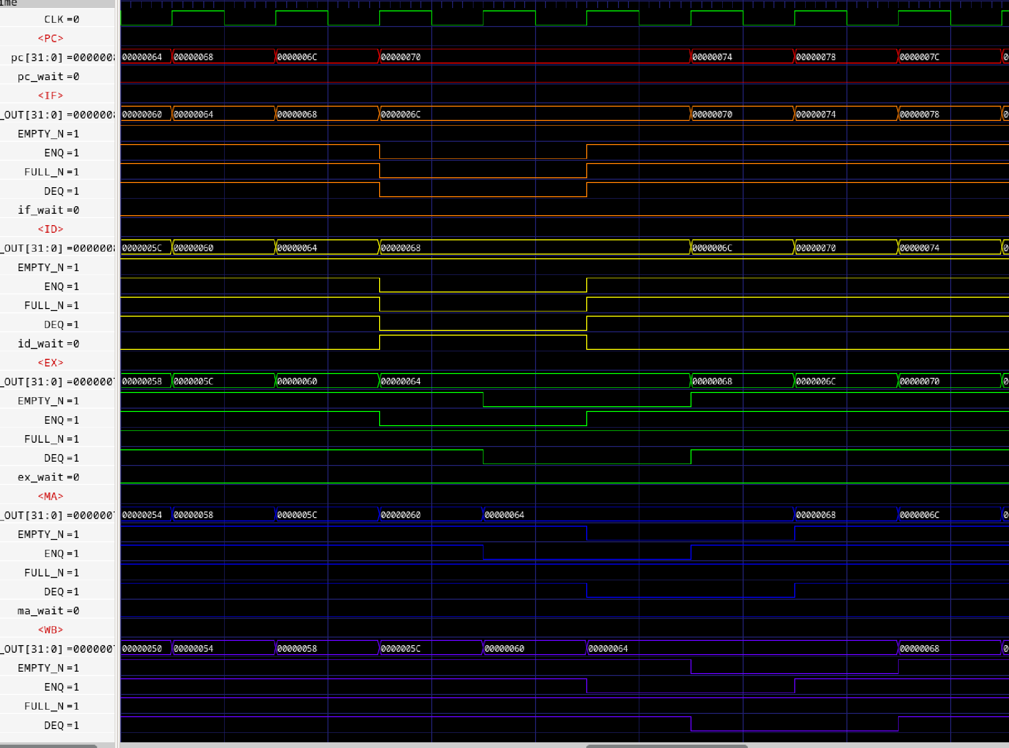The image size is (1009, 748).
Task: Select the pc_wait signal in the list
Action: click(x=40, y=76)
